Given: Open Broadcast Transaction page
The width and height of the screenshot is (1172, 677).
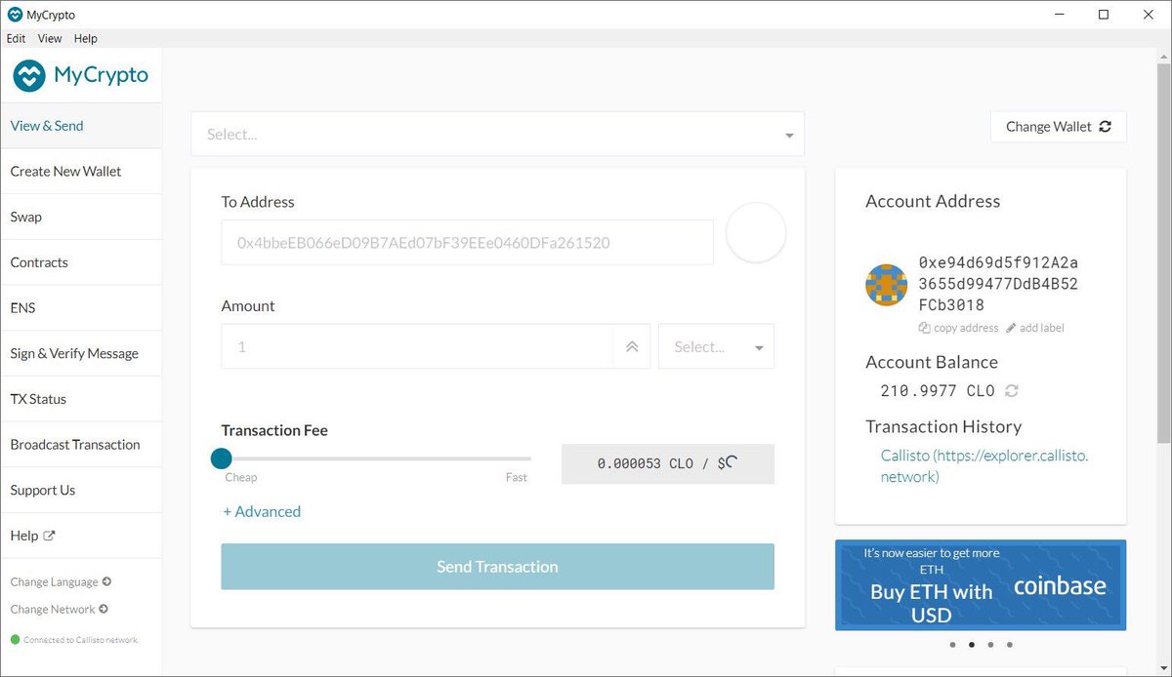Looking at the screenshot, I should click(x=81, y=444).
